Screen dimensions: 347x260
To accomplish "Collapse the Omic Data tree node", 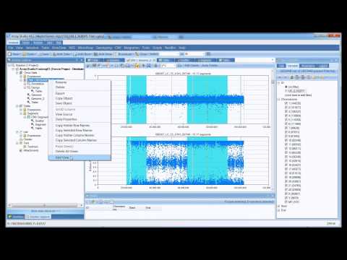I will pyautogui.click(x=17, y=73).
